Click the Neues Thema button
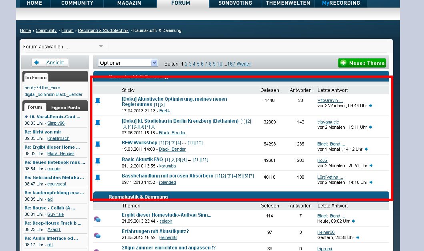424x251 pixels. (362, 63)
